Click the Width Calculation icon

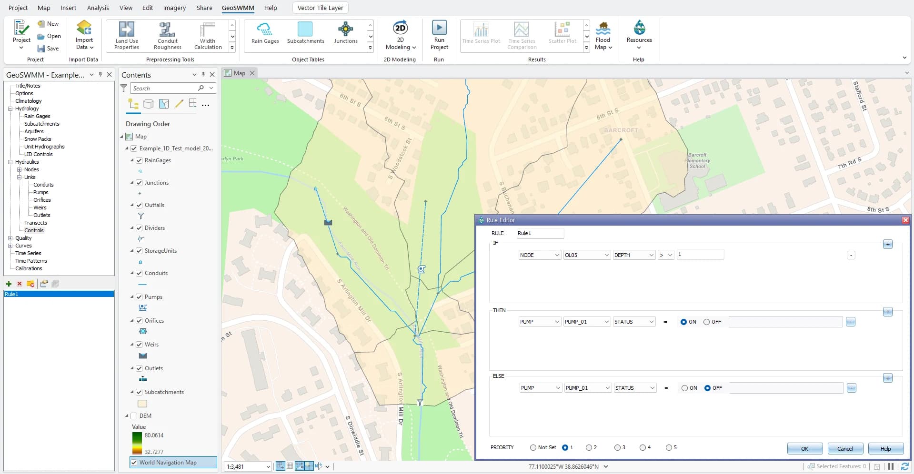[x=208, y=30]
